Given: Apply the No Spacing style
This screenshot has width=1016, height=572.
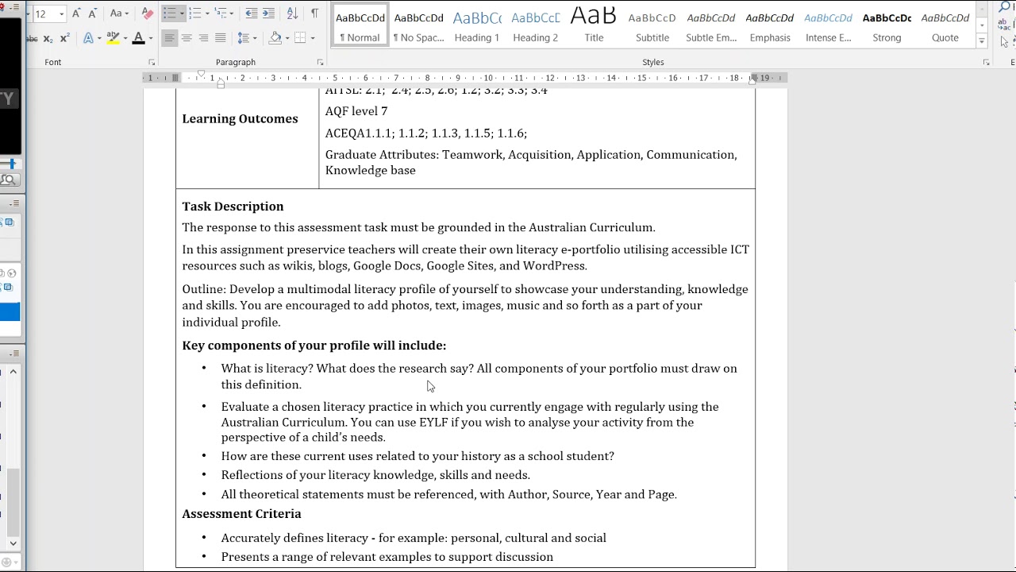Looking at the screenshot, I should pos(419,26).
